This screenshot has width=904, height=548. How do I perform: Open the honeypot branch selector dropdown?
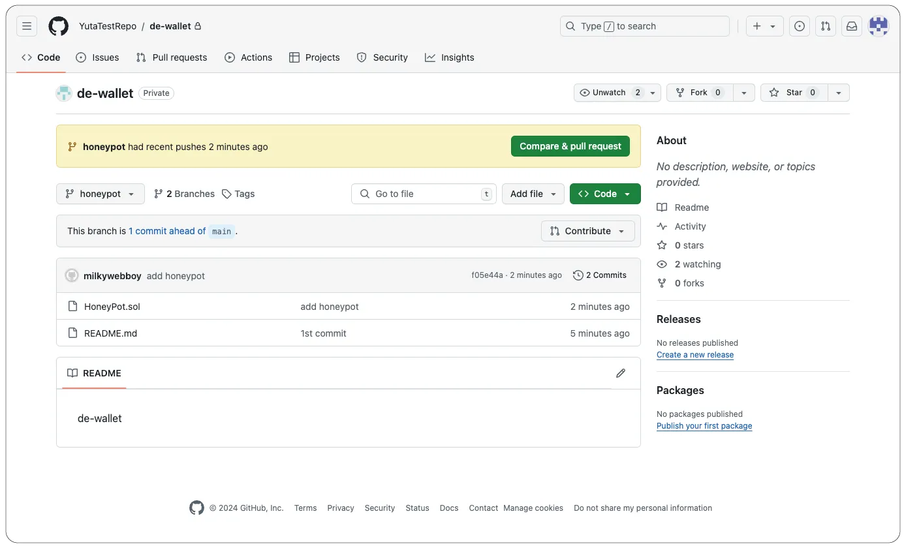click(101, 194)
